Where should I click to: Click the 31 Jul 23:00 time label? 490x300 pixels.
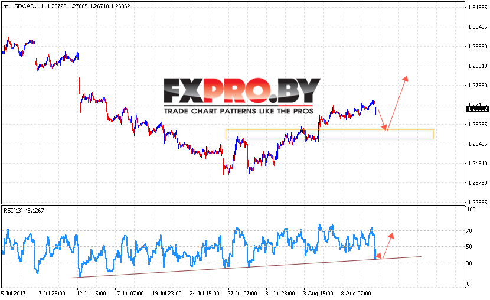pyautogui.click(x=280, y=293)
